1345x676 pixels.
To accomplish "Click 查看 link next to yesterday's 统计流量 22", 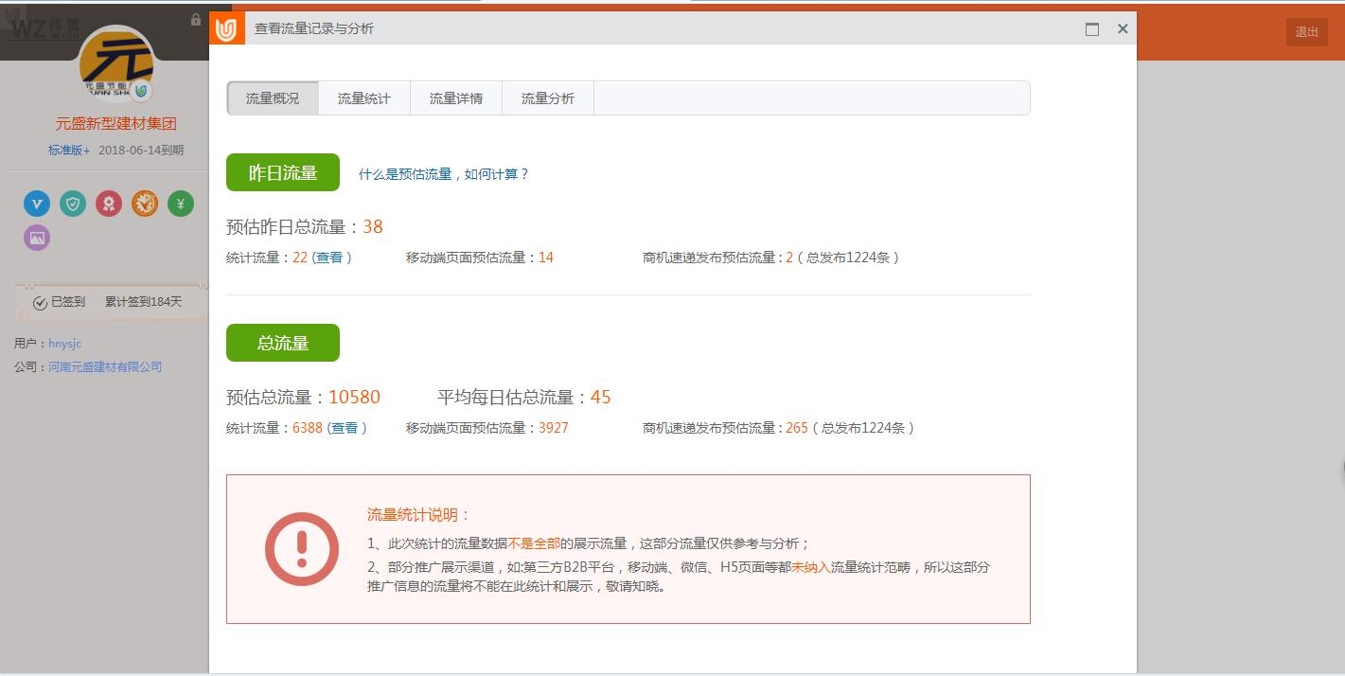I will point(330,258).
